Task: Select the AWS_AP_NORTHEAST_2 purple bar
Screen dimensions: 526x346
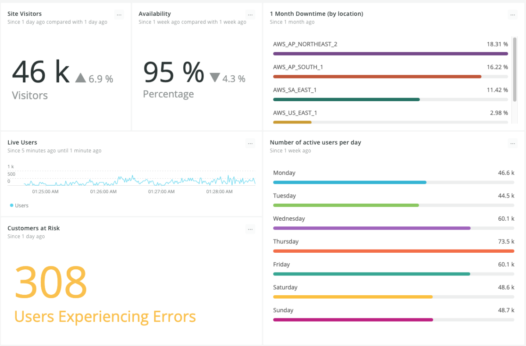Action: [390, 54]
